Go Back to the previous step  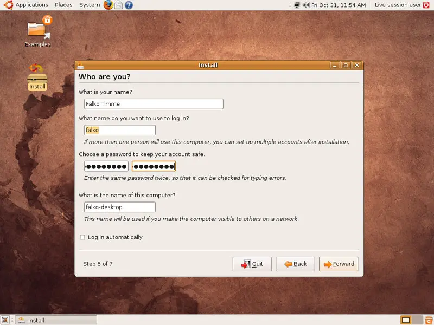295,264
